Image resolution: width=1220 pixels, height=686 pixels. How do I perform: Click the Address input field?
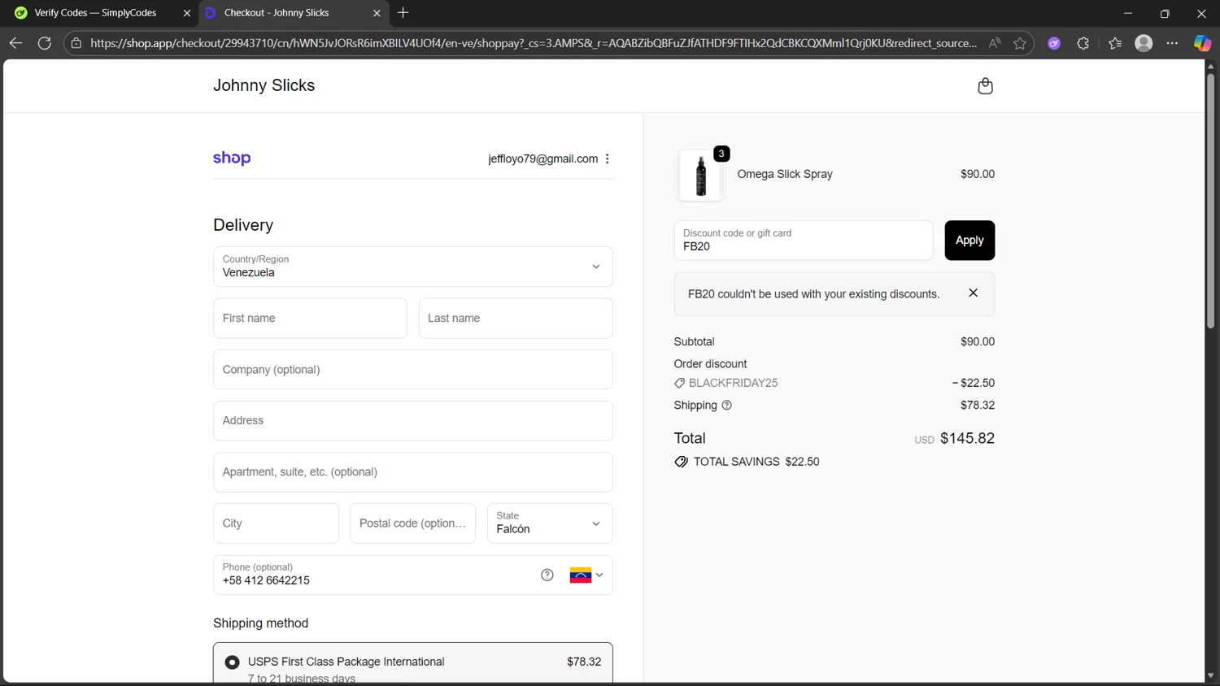point(413,421)
